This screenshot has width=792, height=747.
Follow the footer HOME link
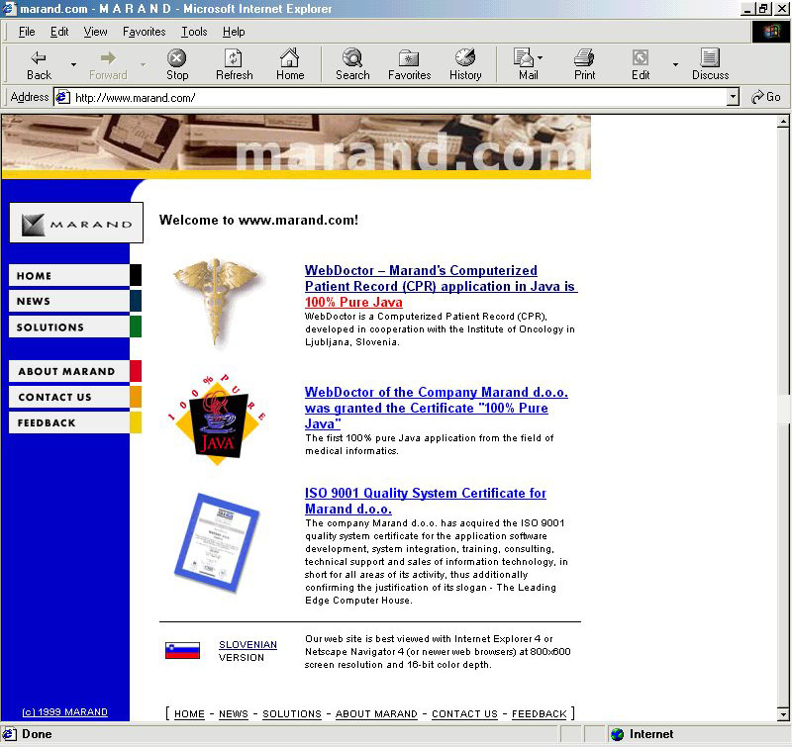tap(189, 713)
